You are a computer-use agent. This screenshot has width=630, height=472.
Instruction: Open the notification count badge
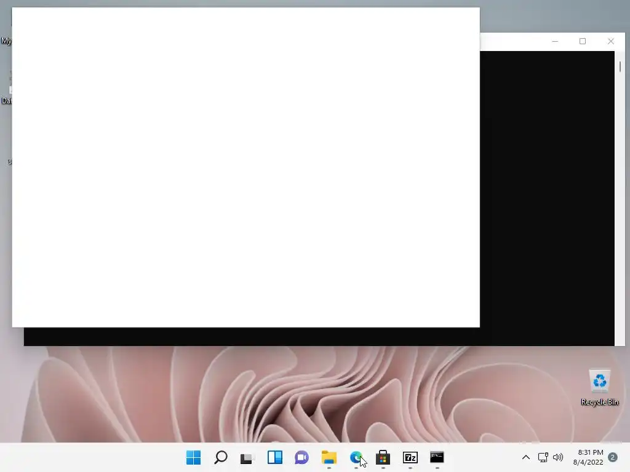pyautogui.click(x=613, y=457)
